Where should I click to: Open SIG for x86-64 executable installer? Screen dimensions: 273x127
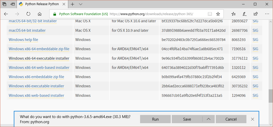tap(255, 58)
